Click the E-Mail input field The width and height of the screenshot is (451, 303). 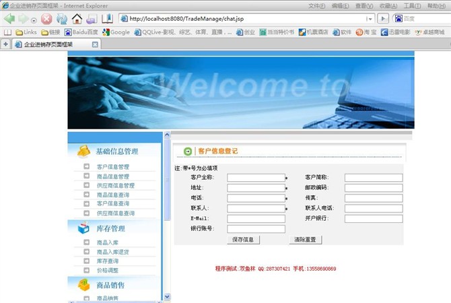click(x=256, y=219)
